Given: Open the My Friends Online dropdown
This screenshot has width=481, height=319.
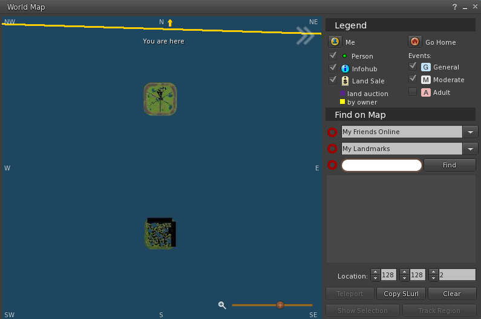Looking at the screenshot, I should 470,132.
